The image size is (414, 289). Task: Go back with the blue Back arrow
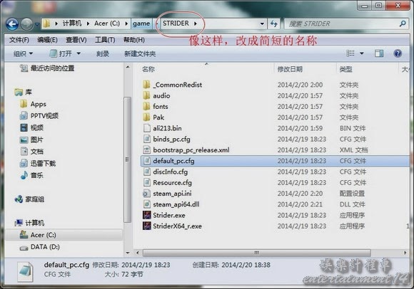pos(12,24)
